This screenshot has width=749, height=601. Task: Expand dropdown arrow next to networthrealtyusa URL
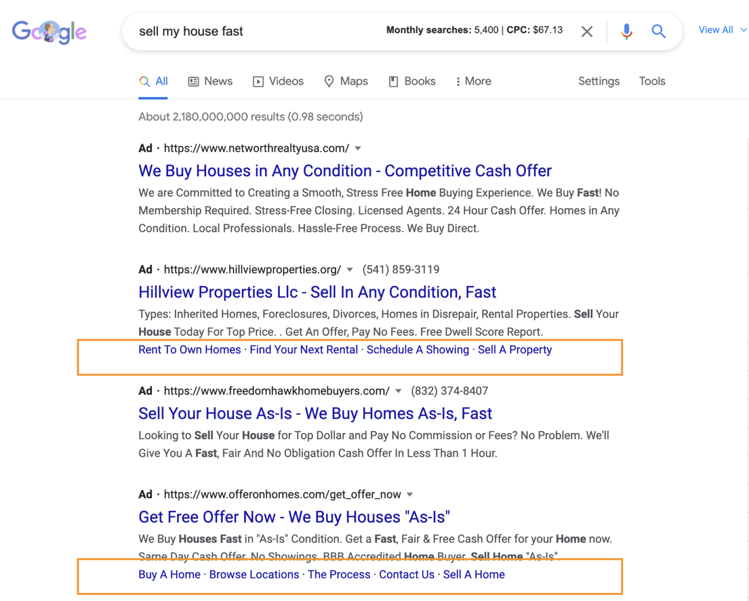tap(358, 148)
